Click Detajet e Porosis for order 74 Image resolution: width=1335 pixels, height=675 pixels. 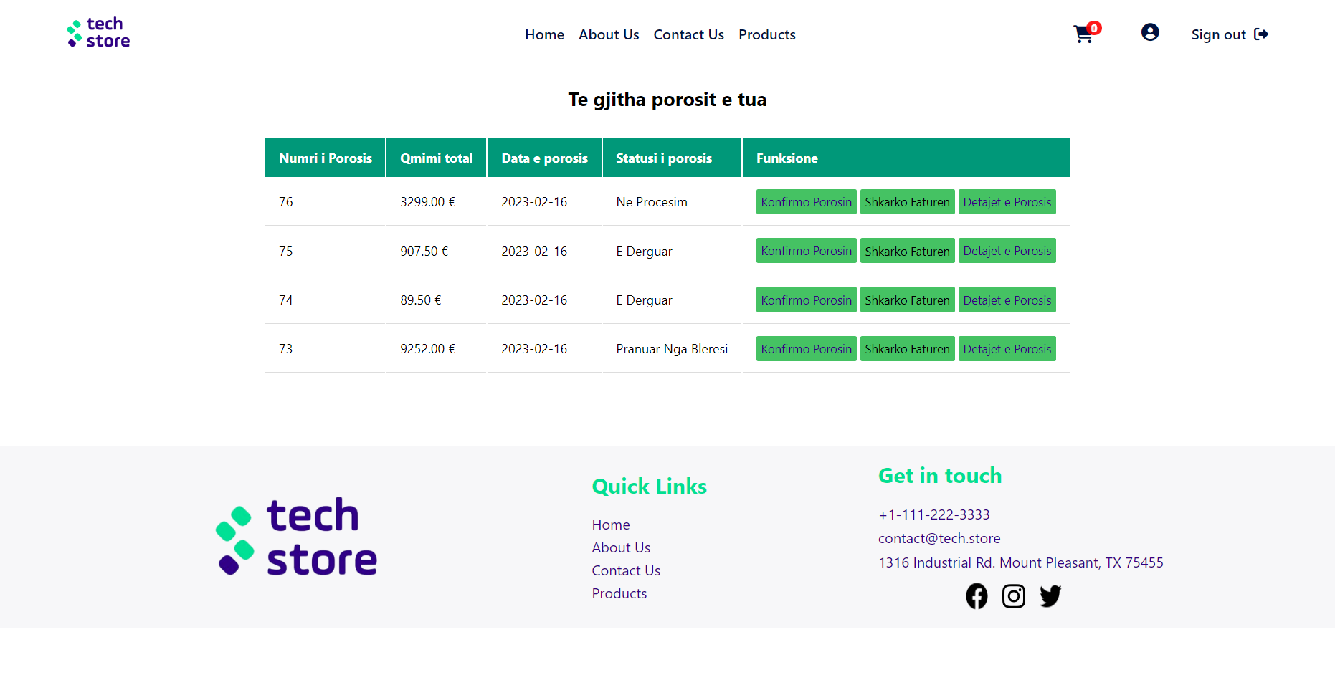tap(1007, 300)
